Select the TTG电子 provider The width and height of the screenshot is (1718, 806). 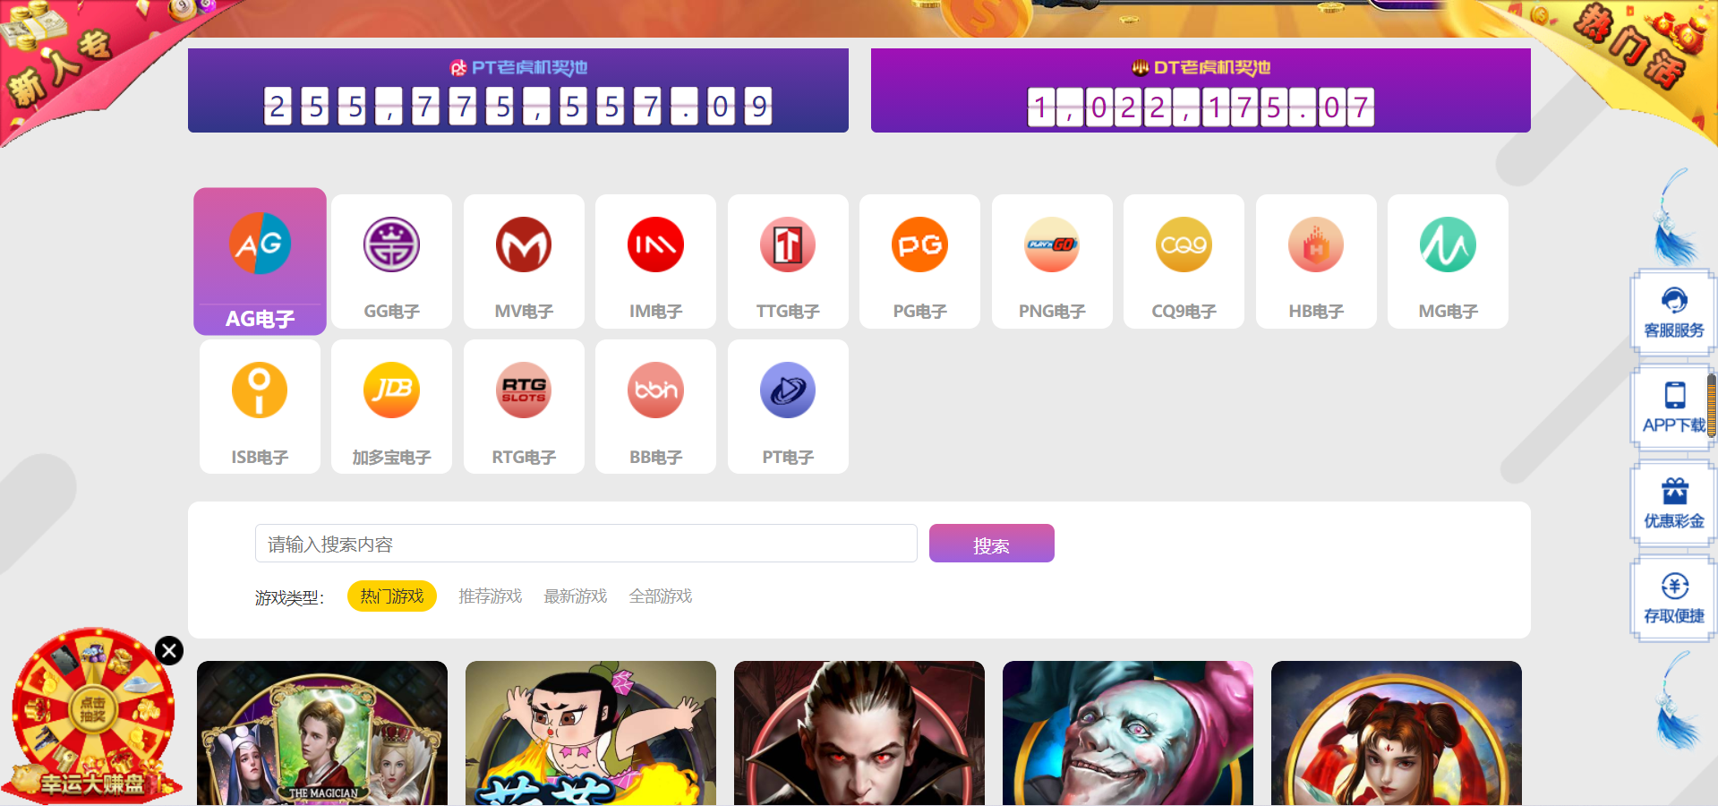(x=788, y=262)
